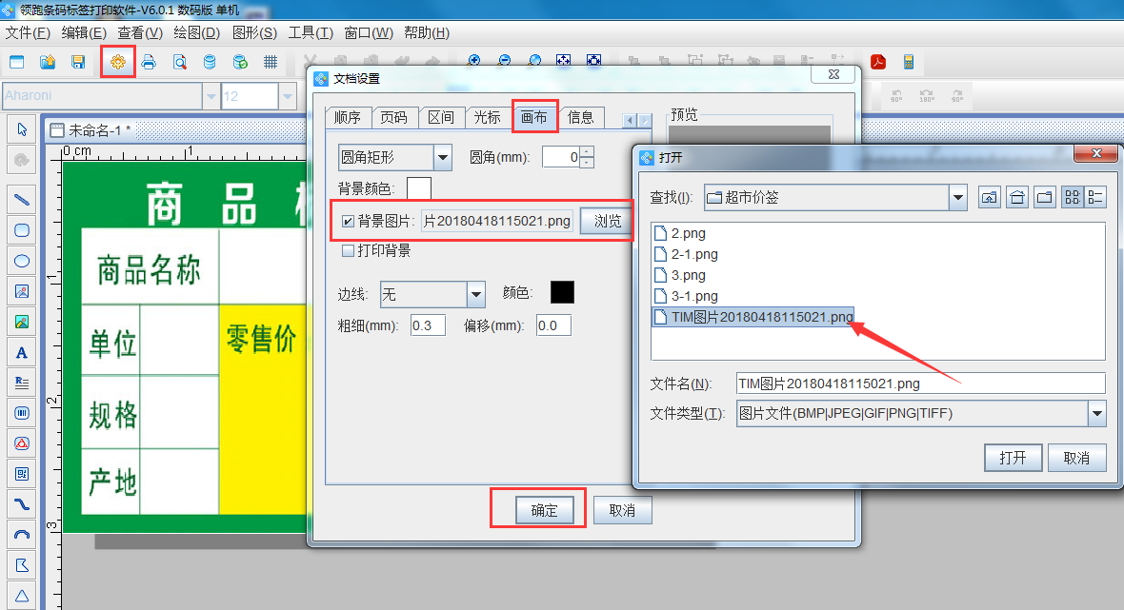Select the Line drawing tool

tap(21, 199)
